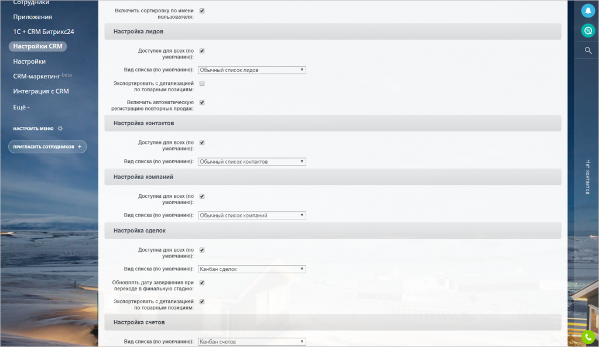
Task: Toggle Обновлять дату завершения checkbox
Action: [202, 283]
